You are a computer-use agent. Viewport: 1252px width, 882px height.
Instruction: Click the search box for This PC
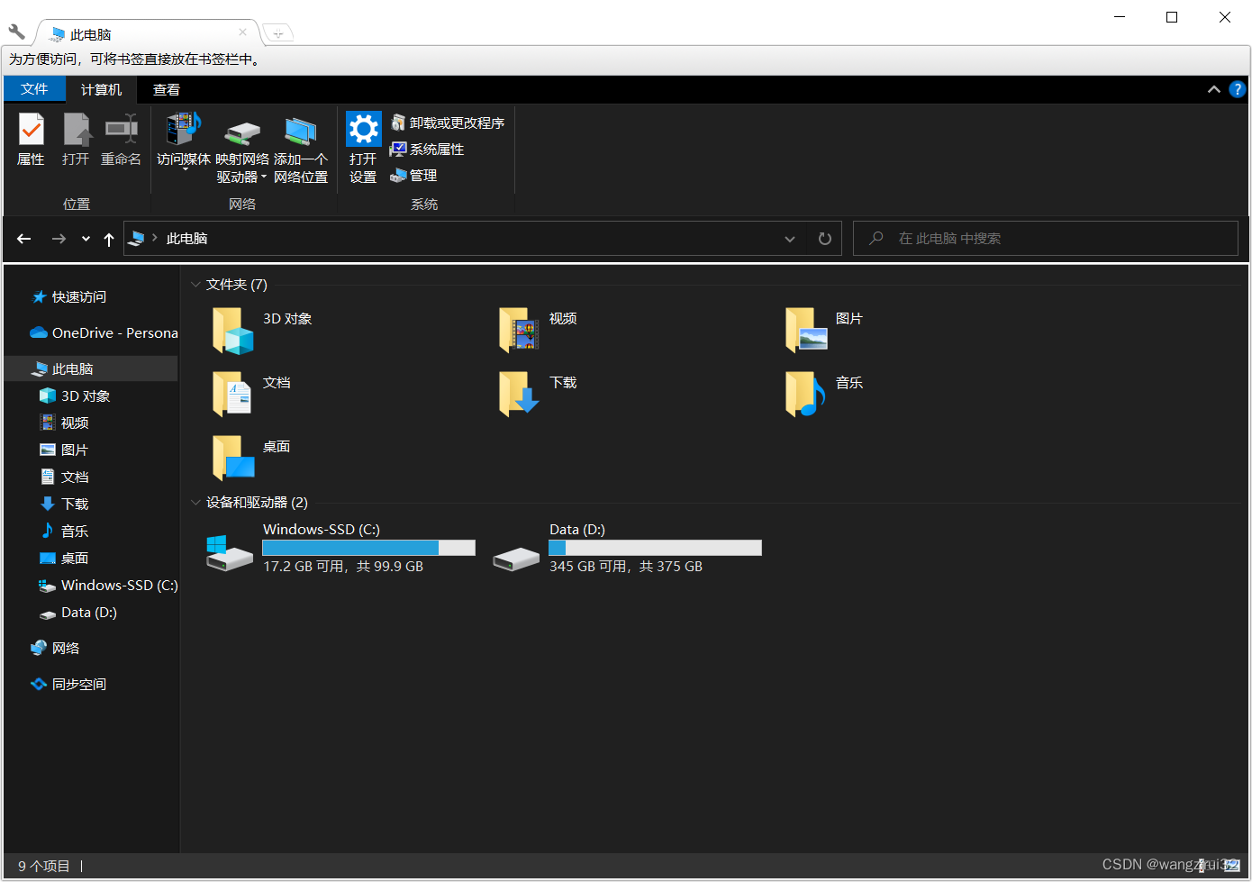pos(1046,239)
